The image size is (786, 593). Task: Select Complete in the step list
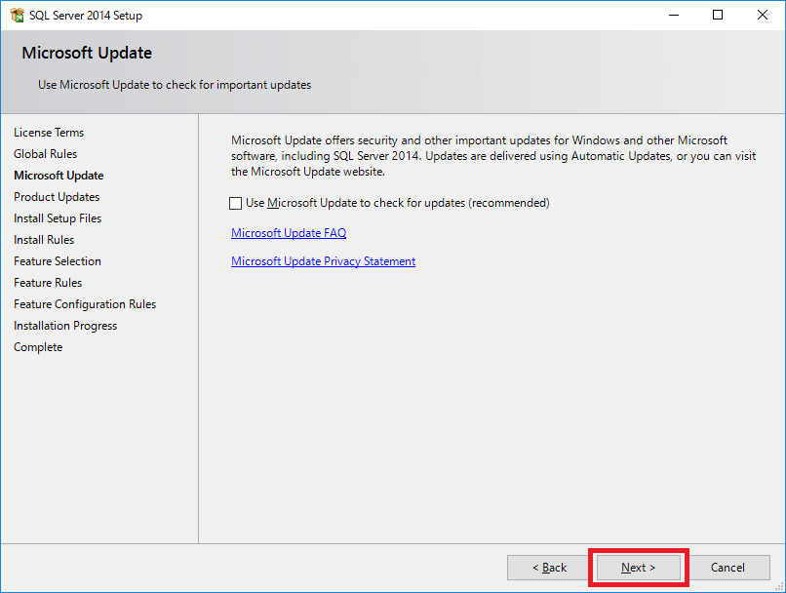[38, 347]
